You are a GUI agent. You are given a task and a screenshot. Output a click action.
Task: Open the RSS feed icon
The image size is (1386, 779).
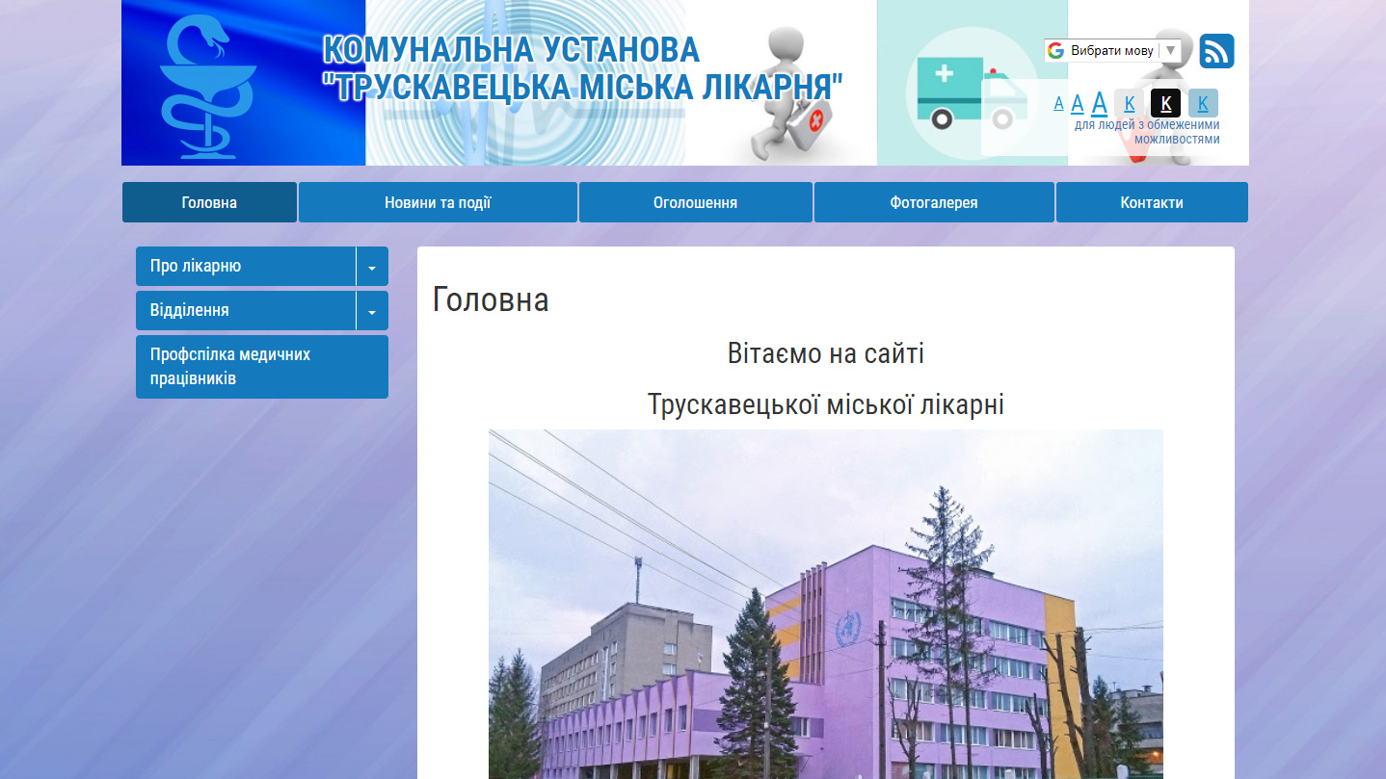[x=1216, y=51]
